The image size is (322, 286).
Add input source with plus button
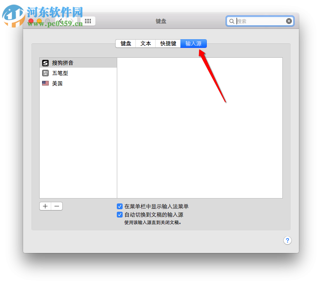pyautogui.click(x=45, y=206)
